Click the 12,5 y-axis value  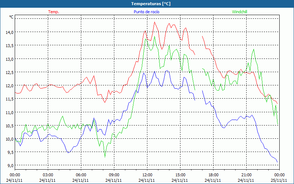pos(10,72)
